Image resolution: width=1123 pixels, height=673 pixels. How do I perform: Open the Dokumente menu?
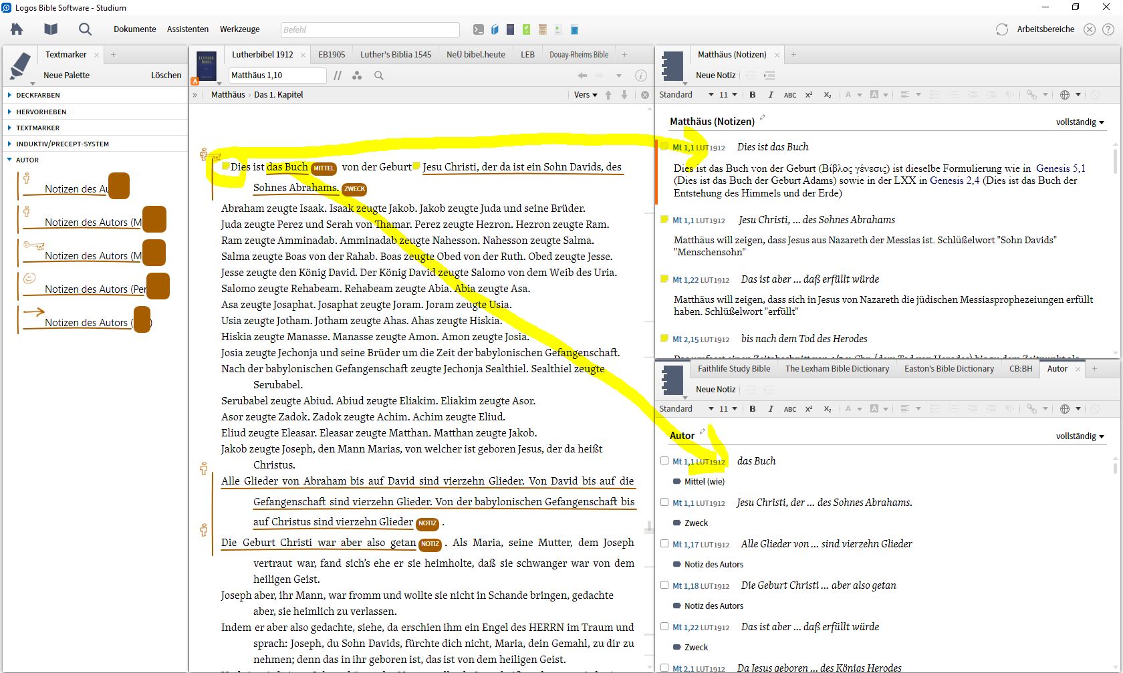134,29
